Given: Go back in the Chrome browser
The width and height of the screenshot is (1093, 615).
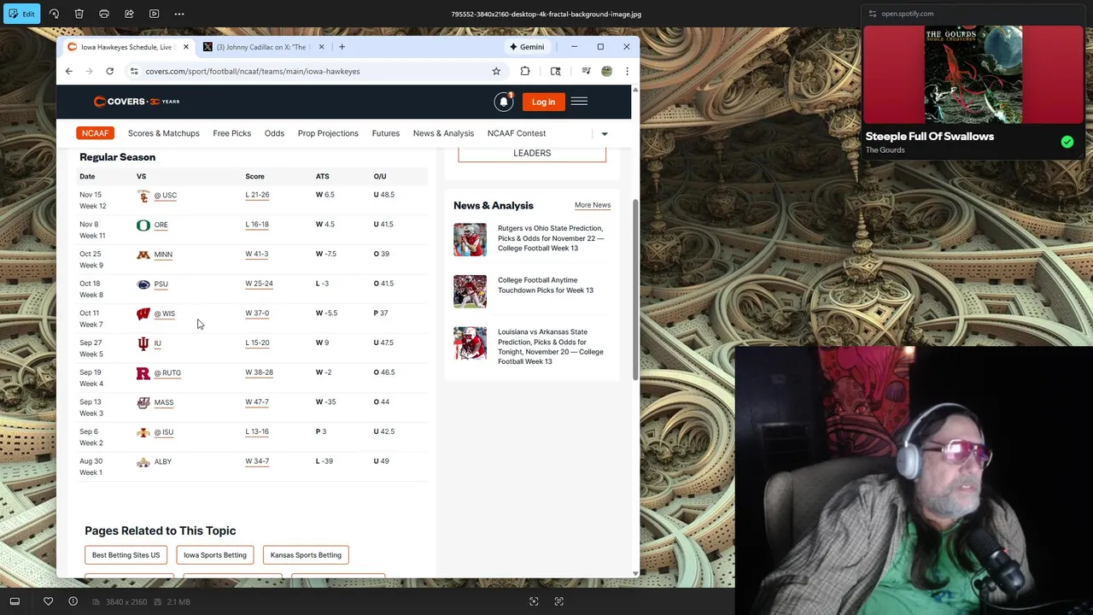Looking at the screenshot, I should pos(69,72).
